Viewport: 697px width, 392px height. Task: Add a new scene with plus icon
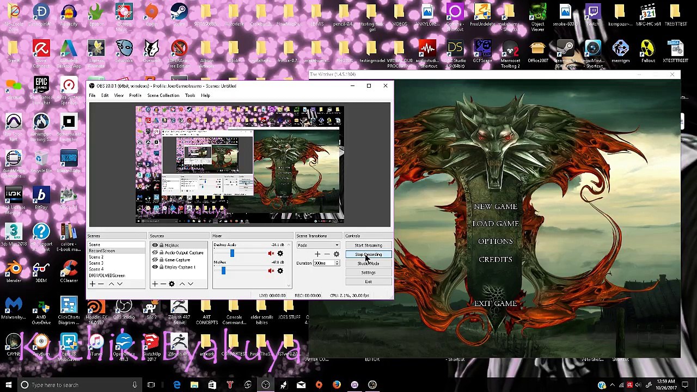[93, 284]
